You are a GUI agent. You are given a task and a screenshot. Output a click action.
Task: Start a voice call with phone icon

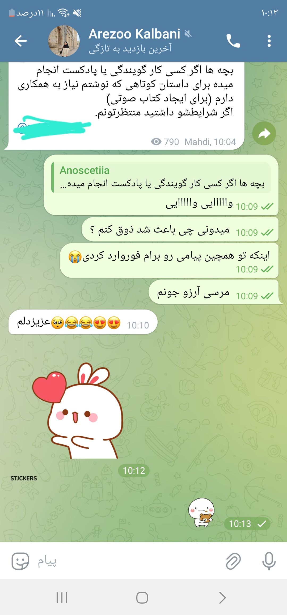coord(233,41)
